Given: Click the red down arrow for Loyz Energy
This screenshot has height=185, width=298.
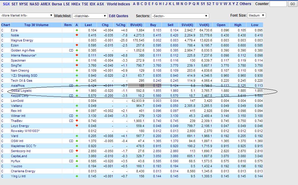Looking at the screenshot, I should [x=77, y=126].
